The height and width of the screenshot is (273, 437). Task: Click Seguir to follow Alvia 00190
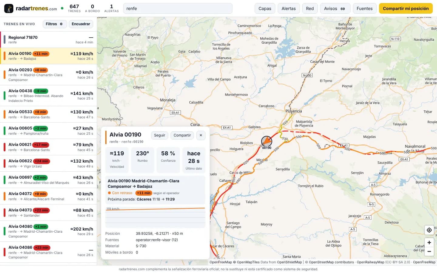pyautogui.click(x=160, y=135)
